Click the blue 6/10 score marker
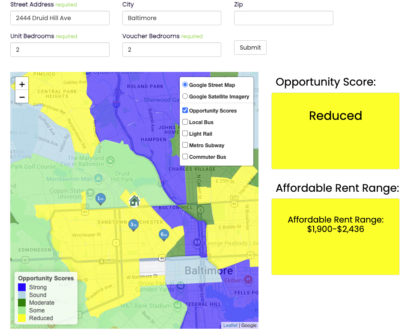 pos(163,234)
